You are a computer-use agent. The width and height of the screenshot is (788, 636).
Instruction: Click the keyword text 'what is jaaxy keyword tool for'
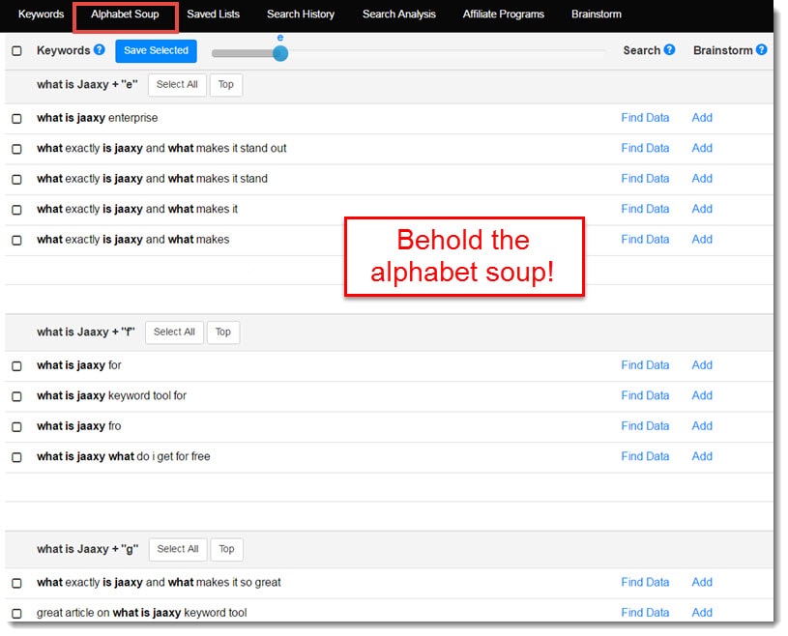111,396
